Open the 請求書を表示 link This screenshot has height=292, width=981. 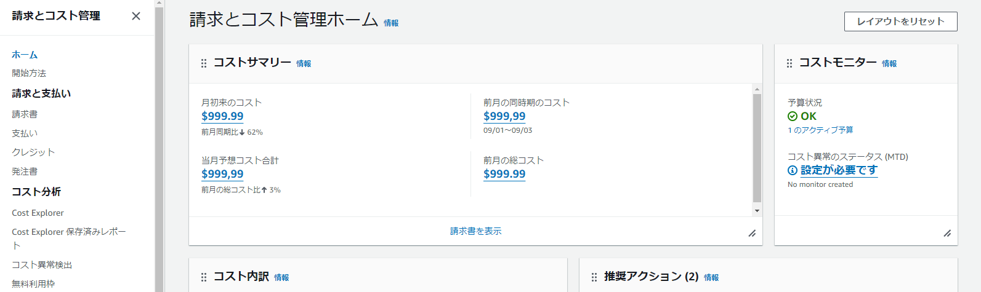(x=475, y=231)
